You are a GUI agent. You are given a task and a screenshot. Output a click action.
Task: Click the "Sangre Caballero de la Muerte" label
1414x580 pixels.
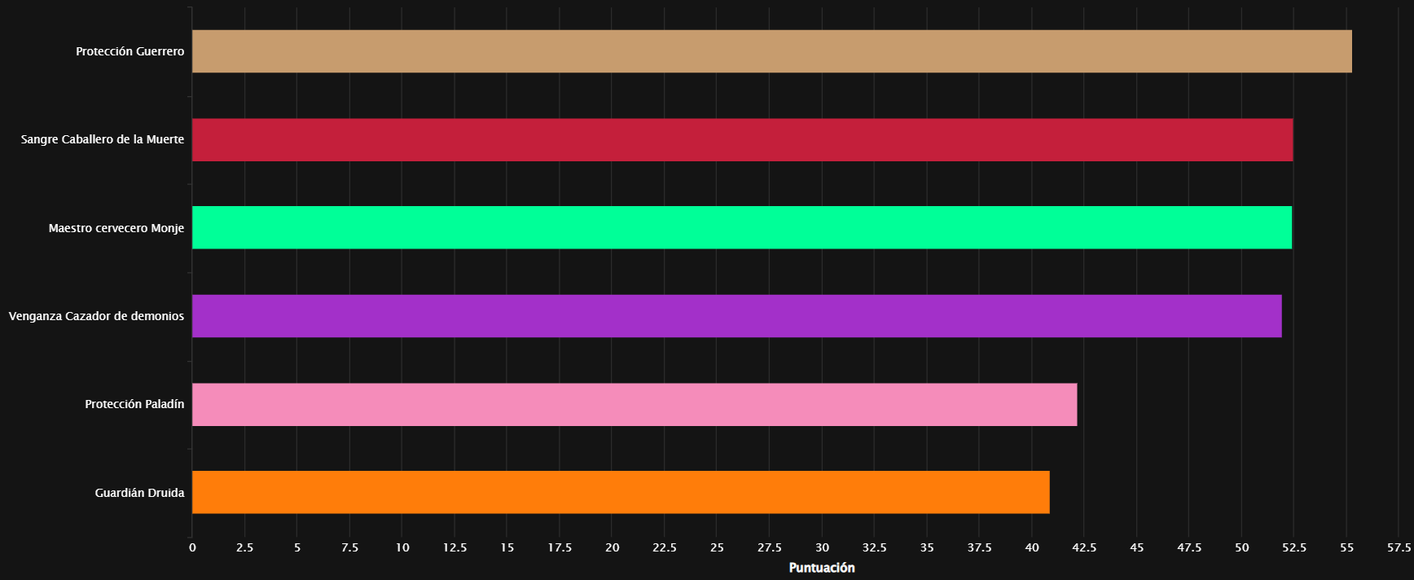(103, 139)
